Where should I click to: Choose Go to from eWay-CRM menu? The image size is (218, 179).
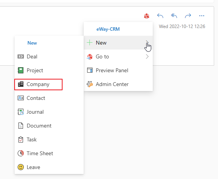(x=118, y=56)
